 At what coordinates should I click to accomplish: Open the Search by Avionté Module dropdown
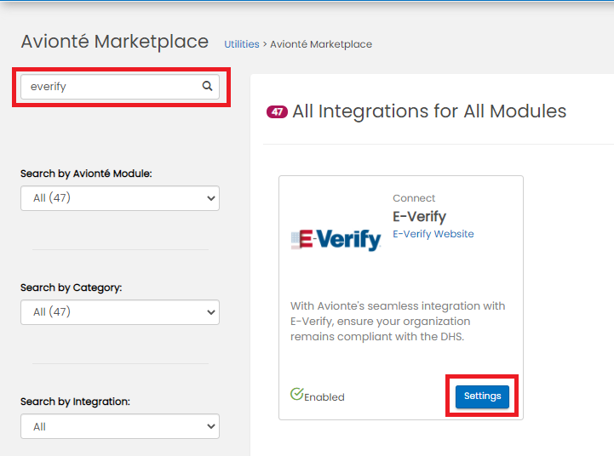pos(120,198)
